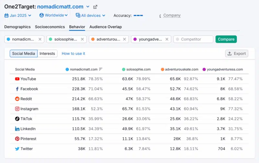Viewport: 259px width, 163px height.
Task: Open the Jan 2025 date dropdown
Action: [x=18, y=15]
